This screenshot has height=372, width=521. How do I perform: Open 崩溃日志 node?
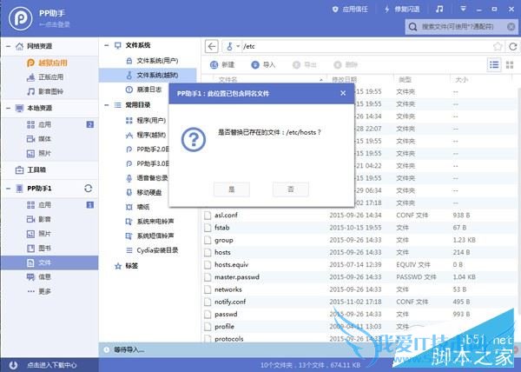(144, 90)
